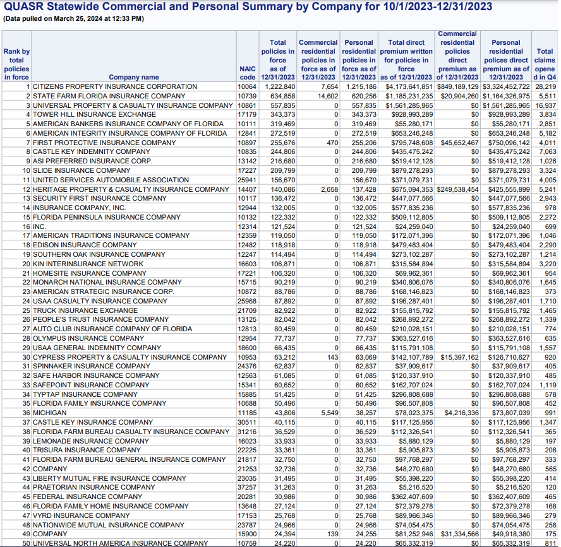Click Slide Insurance Company in the table

point(81,170)
